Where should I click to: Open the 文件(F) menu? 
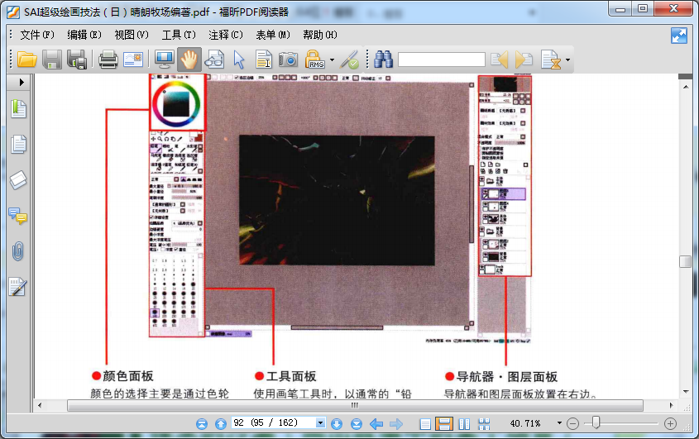[x=36, y=35]
